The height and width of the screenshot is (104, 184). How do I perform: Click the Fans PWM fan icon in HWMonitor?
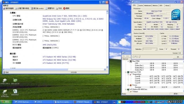coord(131,61)
